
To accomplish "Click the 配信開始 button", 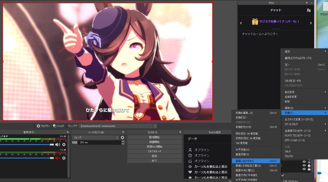I will point(154,137).
